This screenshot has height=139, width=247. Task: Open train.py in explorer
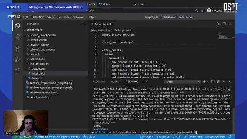tap(37, 78)
